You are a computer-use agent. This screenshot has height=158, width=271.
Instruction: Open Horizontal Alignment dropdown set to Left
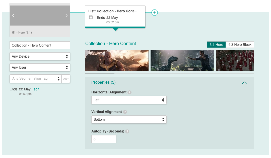129,100
